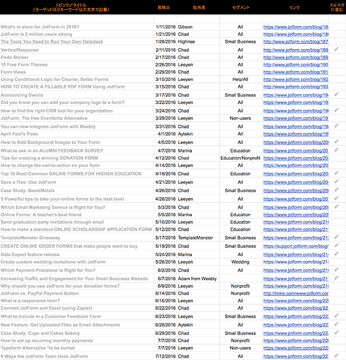Toggle checkmark in TemplateMonster Giveaway row
Viewport: 346px width, 360px height.
click(336, 237)
